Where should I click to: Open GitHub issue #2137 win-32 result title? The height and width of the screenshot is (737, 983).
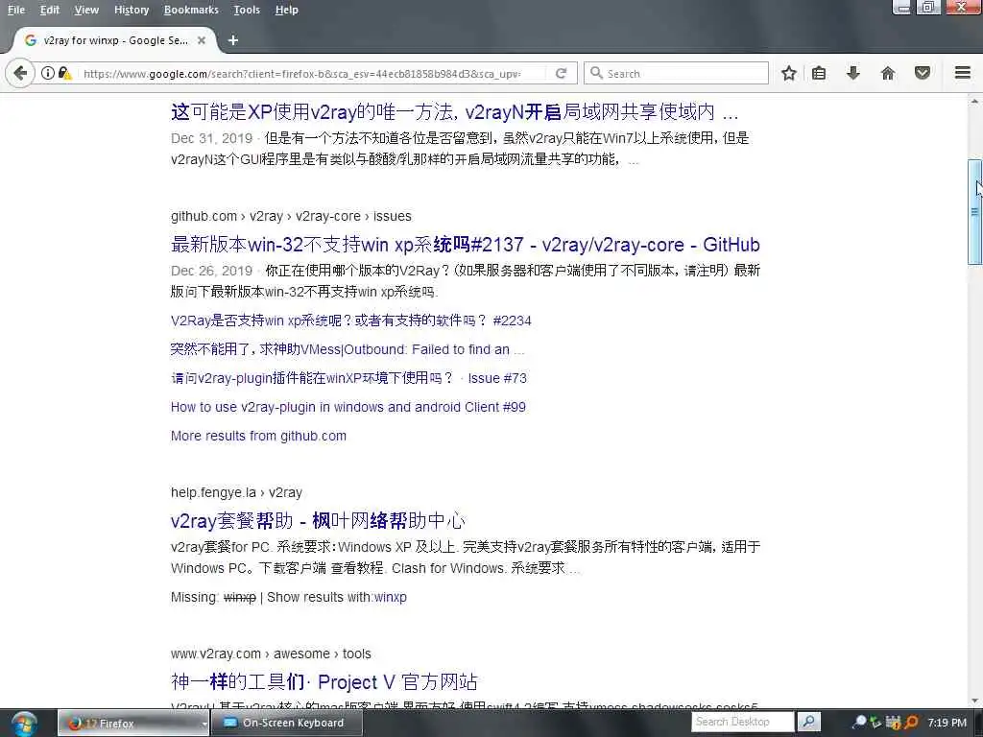466,245
